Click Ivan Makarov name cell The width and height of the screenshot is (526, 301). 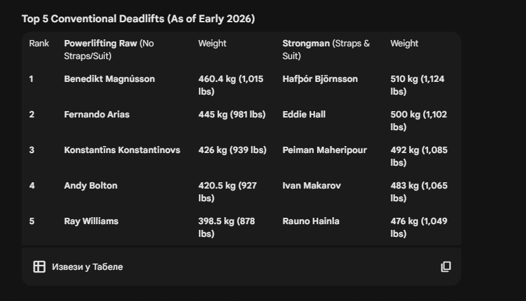click(311, 185)
